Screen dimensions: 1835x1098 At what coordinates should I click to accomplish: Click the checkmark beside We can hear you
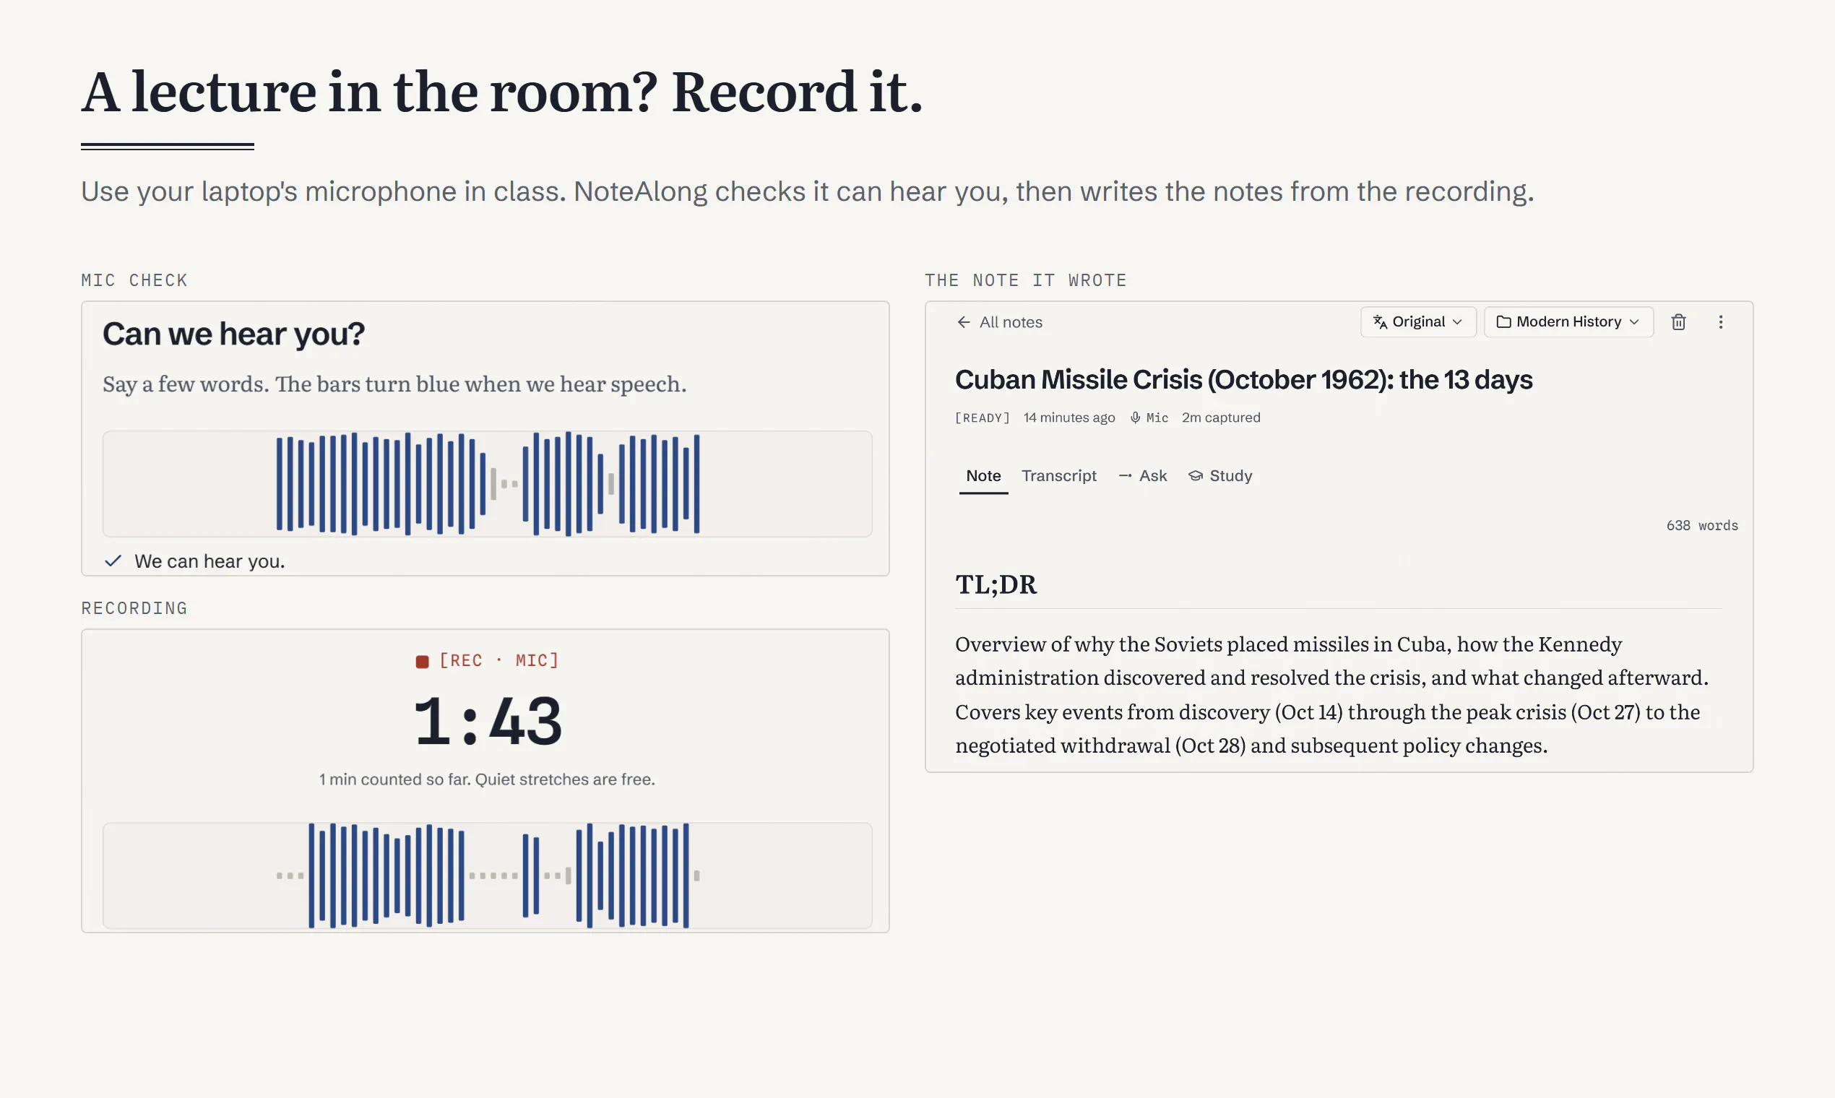113,561
